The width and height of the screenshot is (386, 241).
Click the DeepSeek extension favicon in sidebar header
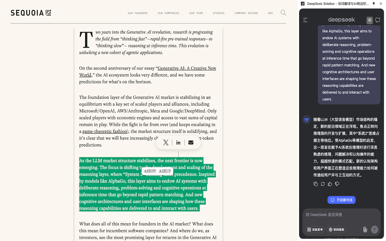pos(303,4)
